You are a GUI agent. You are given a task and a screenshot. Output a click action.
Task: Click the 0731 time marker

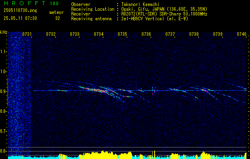[x=27, y=34]
